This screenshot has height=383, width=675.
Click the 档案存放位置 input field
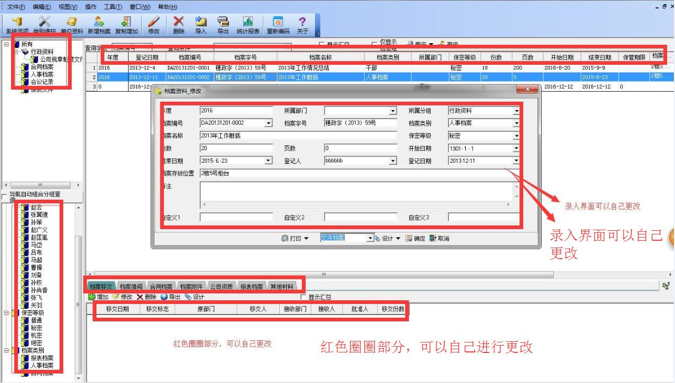point(360,173)
